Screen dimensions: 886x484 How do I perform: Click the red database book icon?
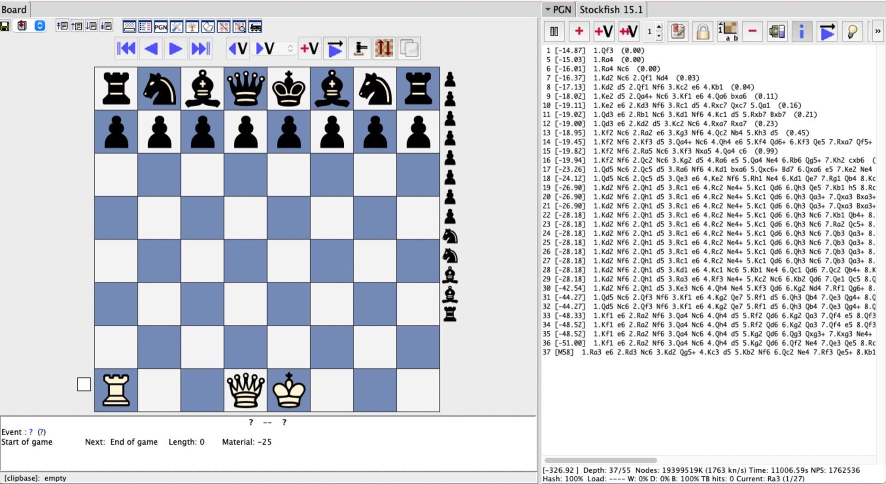tap(22, 26)
